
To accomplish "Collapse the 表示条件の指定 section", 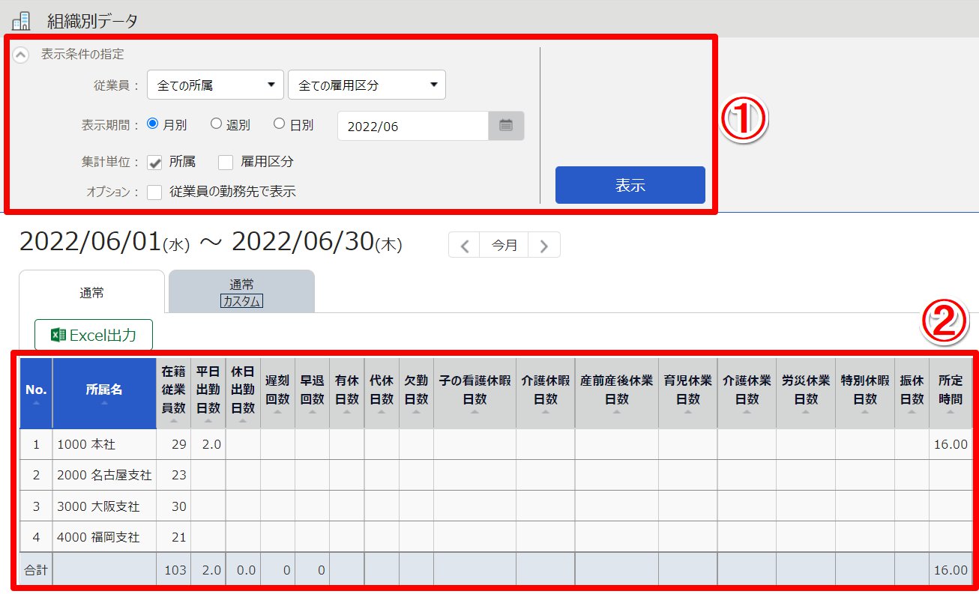I will point(22,54).
